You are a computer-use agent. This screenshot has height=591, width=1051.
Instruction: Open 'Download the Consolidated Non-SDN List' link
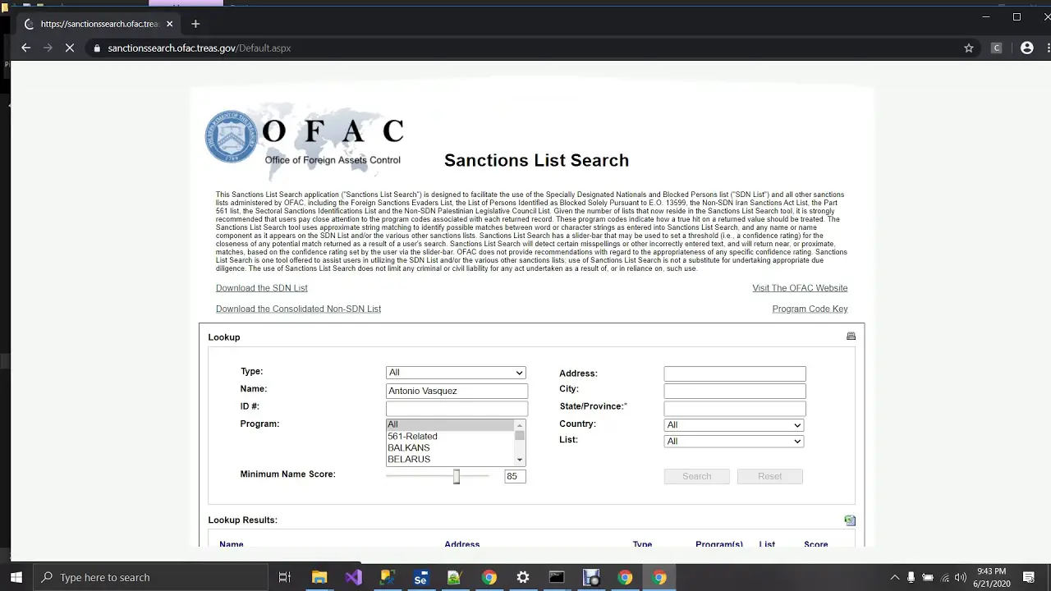click(x=298, y=309)
